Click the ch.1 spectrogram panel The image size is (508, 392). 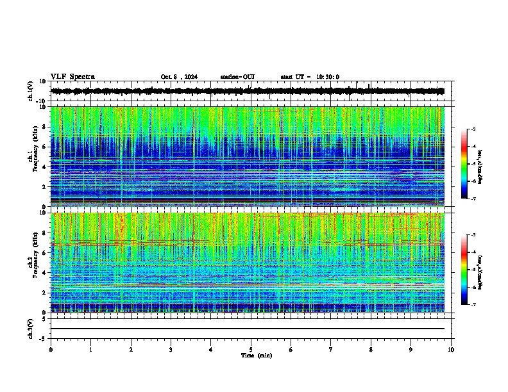tap(248, 156)
